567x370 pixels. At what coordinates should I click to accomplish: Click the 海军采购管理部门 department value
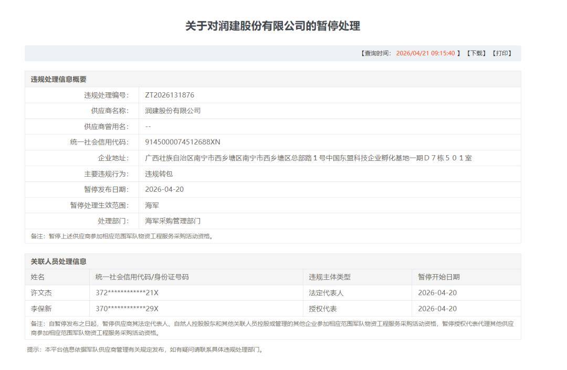(173, 221)
